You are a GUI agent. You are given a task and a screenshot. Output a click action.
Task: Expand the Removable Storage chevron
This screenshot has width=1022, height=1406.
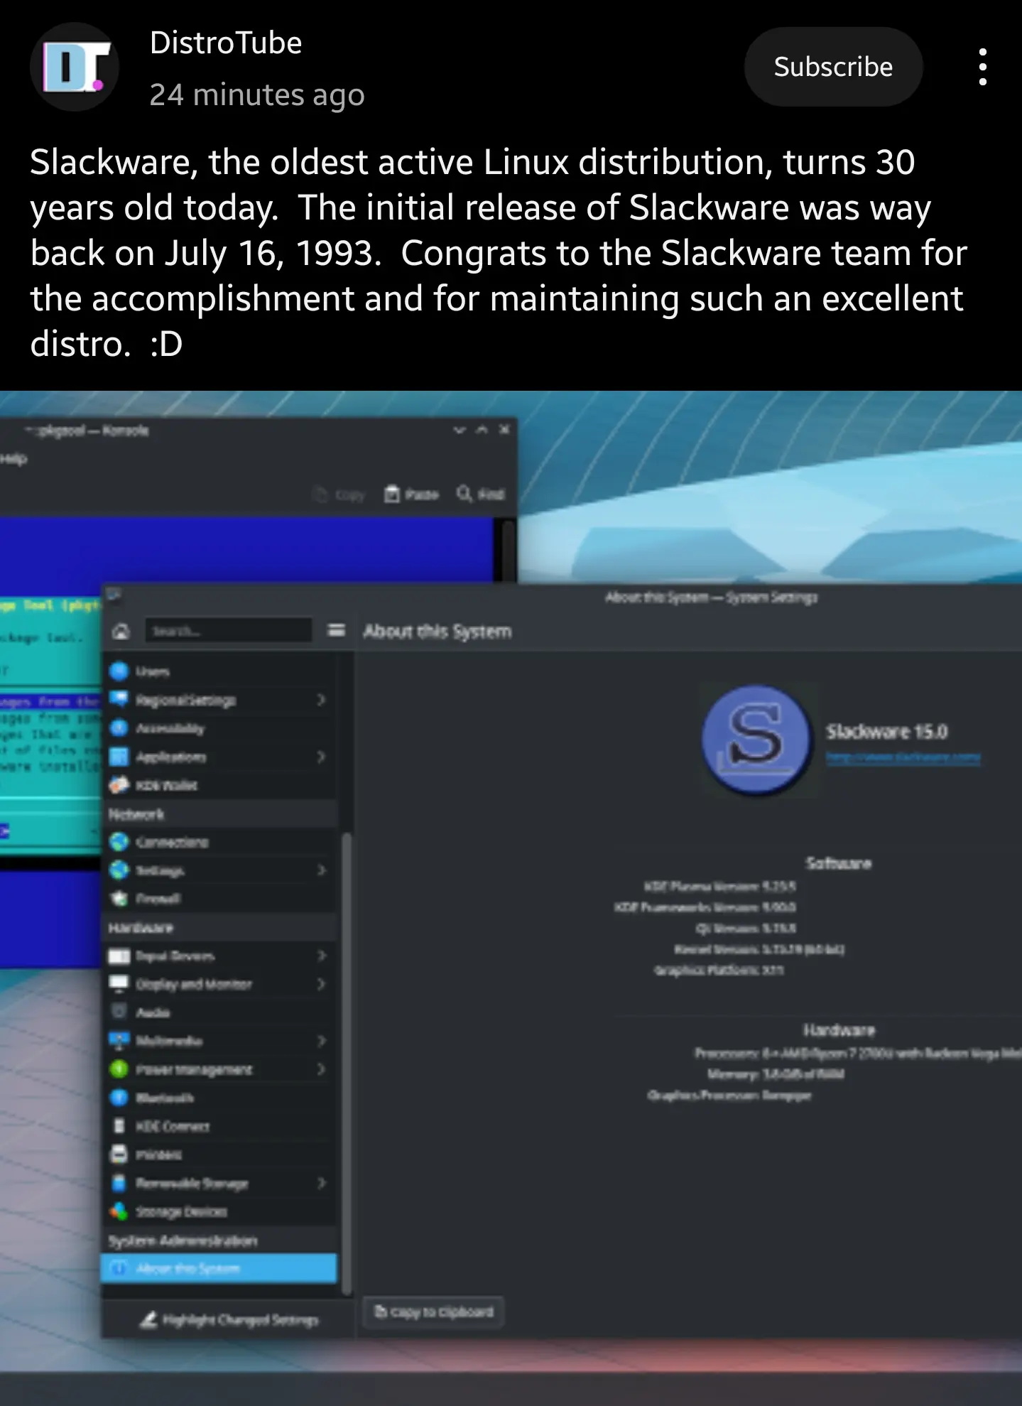click(x=321, y=1183)
